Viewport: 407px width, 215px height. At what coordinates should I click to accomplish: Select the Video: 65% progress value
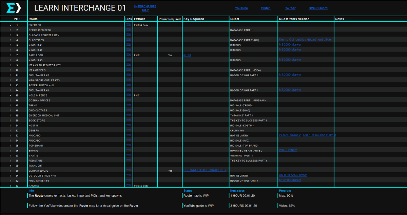click(287, 206)
